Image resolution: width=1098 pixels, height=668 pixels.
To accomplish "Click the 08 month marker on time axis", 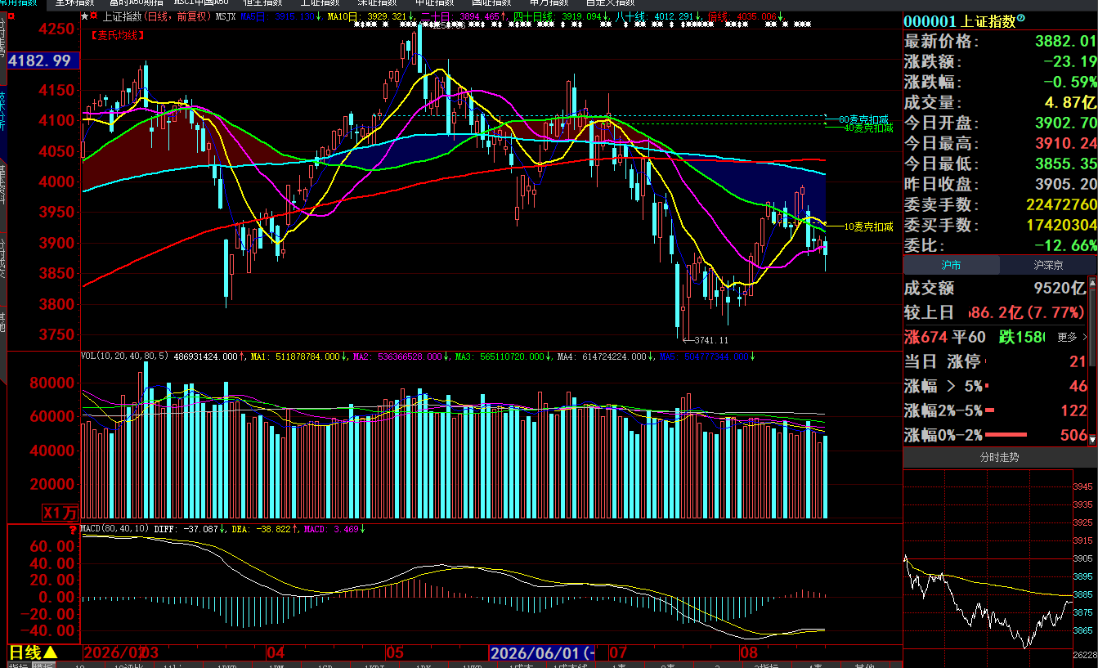I will pos(748,652).
